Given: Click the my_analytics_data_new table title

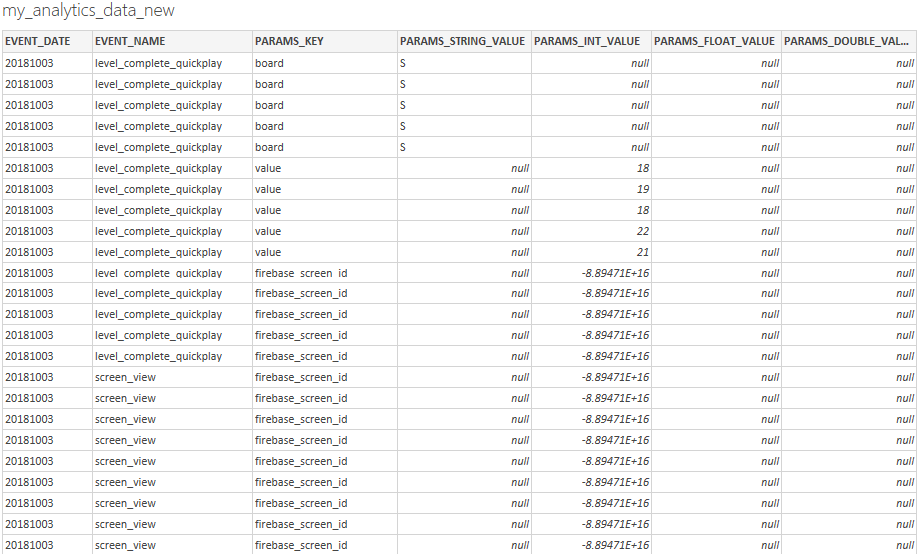Looking at the screenshot, I should coord(88,11).
